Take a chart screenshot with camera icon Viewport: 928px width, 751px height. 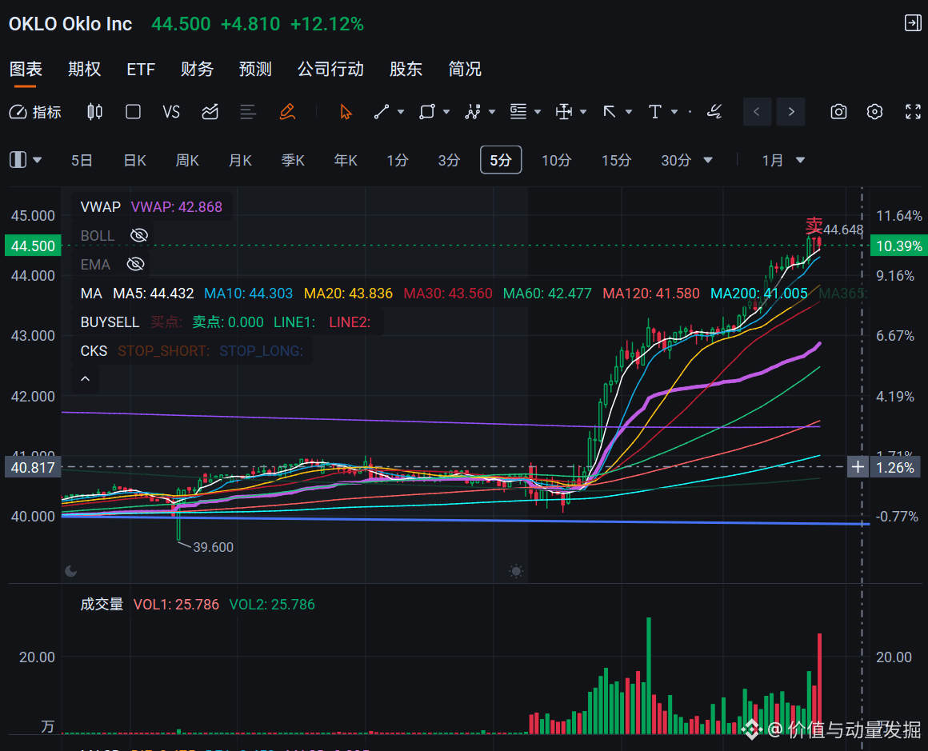point(838,112)
